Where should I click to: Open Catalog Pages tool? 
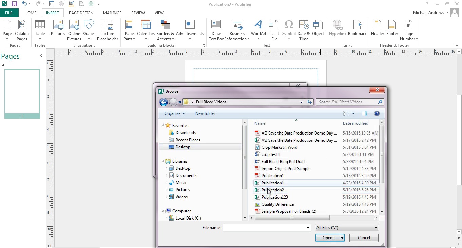click(22, 30)
